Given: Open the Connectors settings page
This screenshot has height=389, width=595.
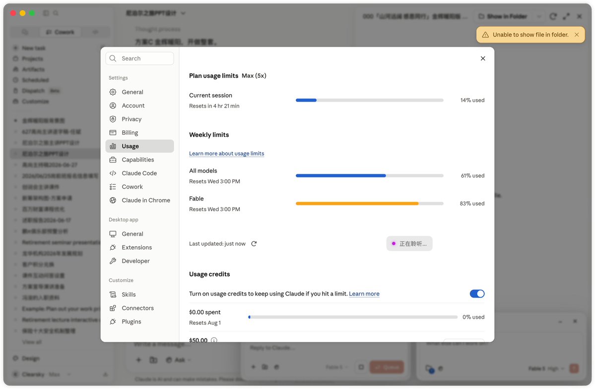Looking at the screenshot, I should coord(139,308).
